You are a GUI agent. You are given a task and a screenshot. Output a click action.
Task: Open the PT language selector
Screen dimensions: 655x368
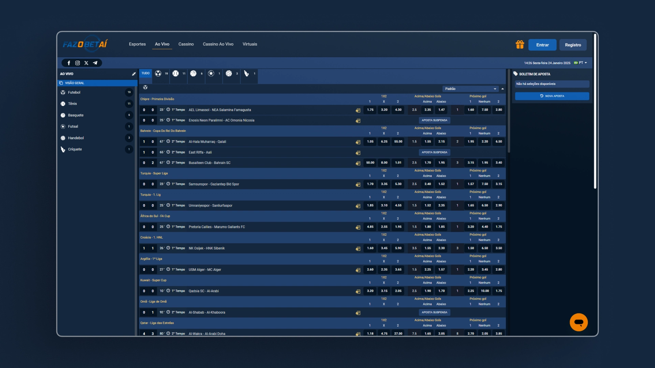coord(581,63)
